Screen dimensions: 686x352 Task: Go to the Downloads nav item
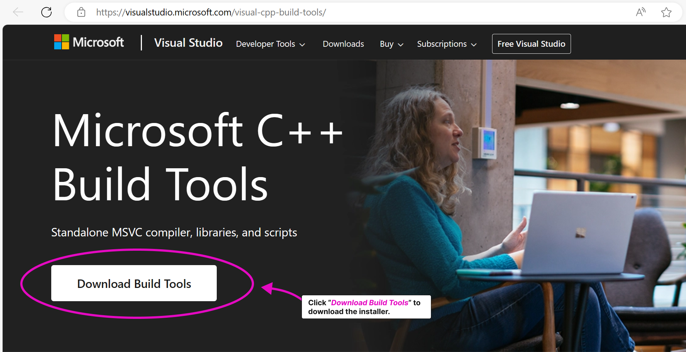coord(343,44)
